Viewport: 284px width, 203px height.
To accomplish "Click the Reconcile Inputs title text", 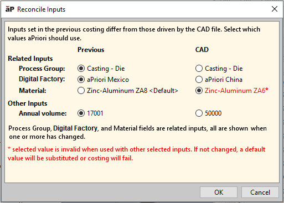I will (41, 9).
